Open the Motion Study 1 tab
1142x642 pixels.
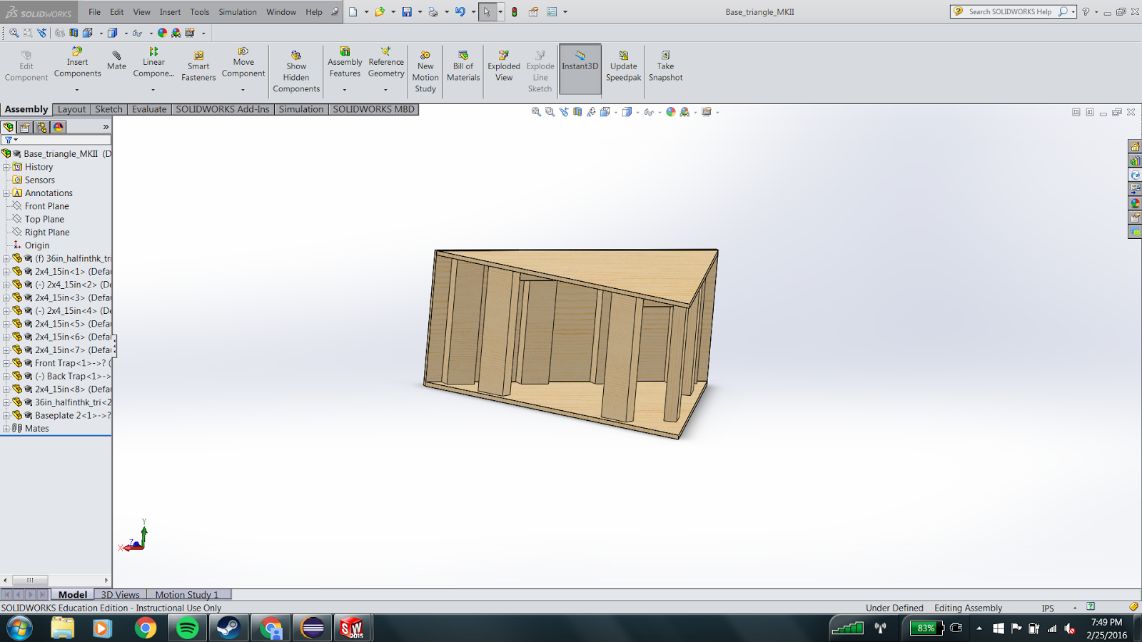click(187, 594)
